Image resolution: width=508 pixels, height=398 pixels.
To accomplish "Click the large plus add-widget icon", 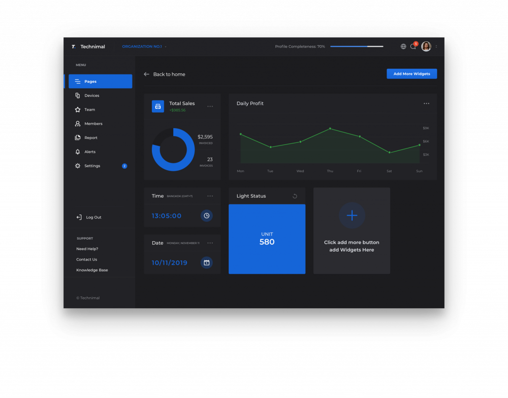I will tap(352, 215).
